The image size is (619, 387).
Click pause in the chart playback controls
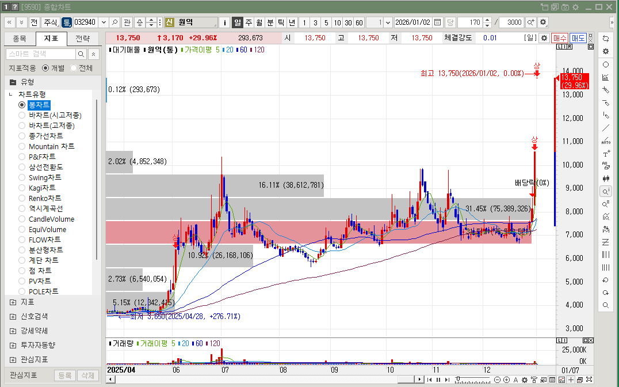click(438, 380)
